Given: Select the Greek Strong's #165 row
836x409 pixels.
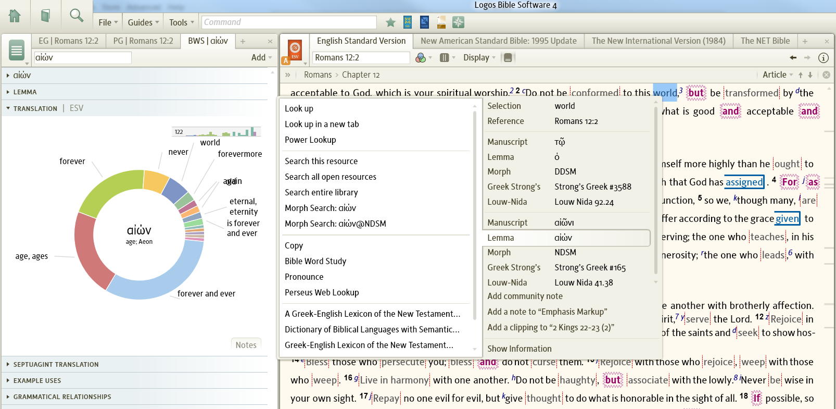Looking at the screenshot, I should [567, 268].
